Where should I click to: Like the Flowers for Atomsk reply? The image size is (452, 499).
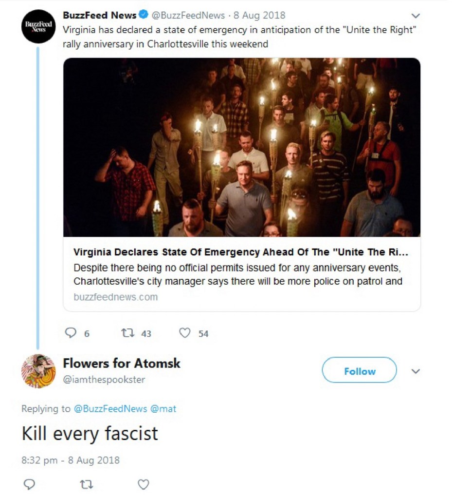[143, 484]
